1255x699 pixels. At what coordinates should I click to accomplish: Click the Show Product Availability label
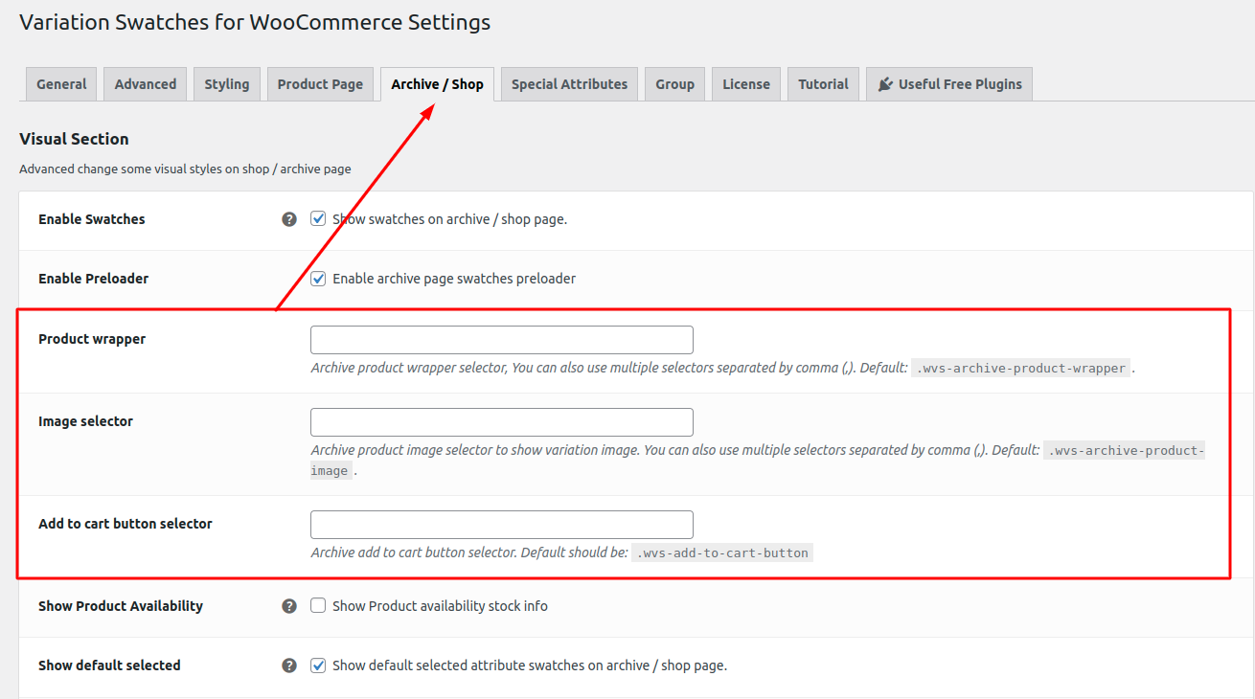point(121,606)
